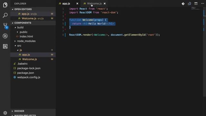Image resolution: width=206 pixels, height=116 pixels.
Task: Click the modified dot beside the js folder
Action: click(x=52, y=50)
